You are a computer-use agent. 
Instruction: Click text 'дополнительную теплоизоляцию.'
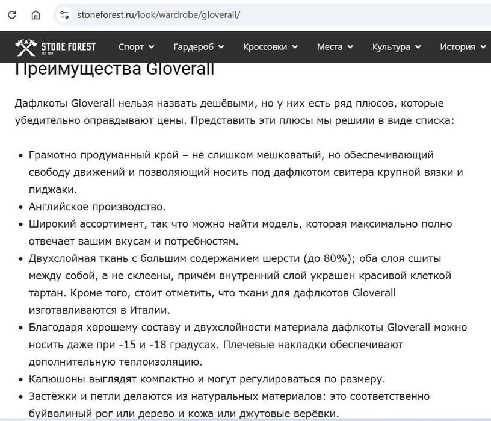[116, 362]
